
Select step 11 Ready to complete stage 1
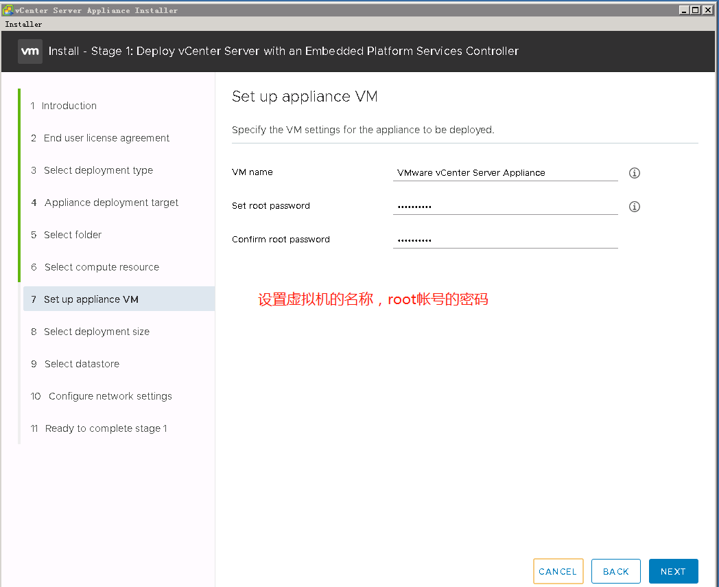[x=99, y=428]
